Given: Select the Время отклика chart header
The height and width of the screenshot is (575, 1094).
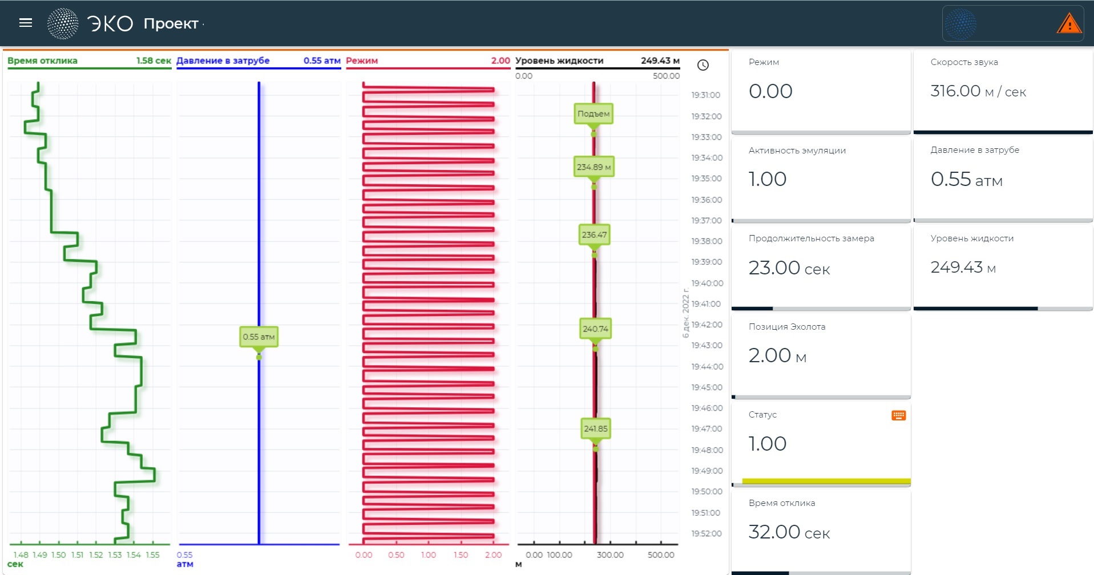Looking at the screenshot, I should [89, 60].
